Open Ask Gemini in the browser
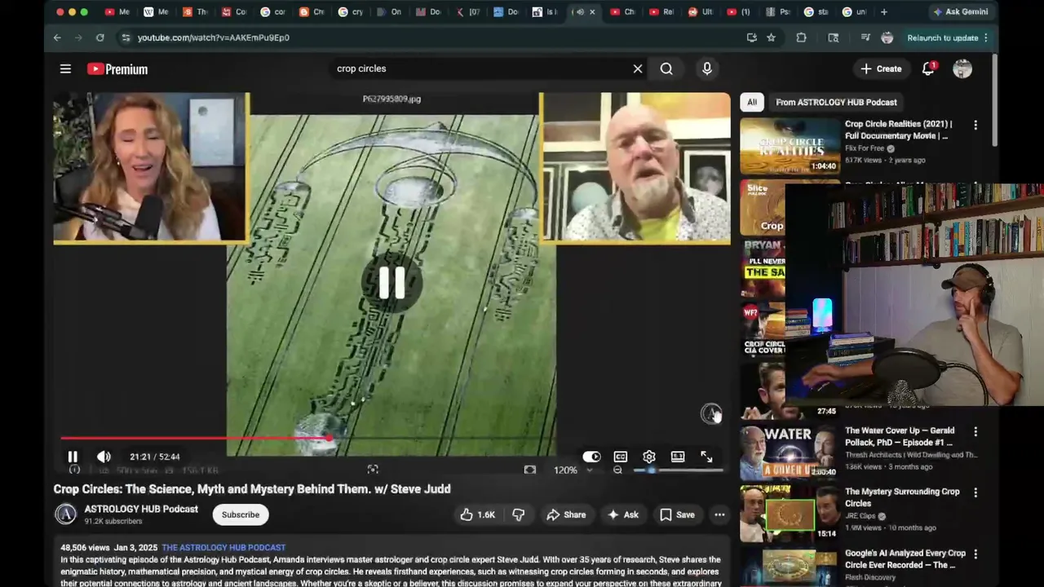This screenshot has width=1044, height=587. (960, 12)
